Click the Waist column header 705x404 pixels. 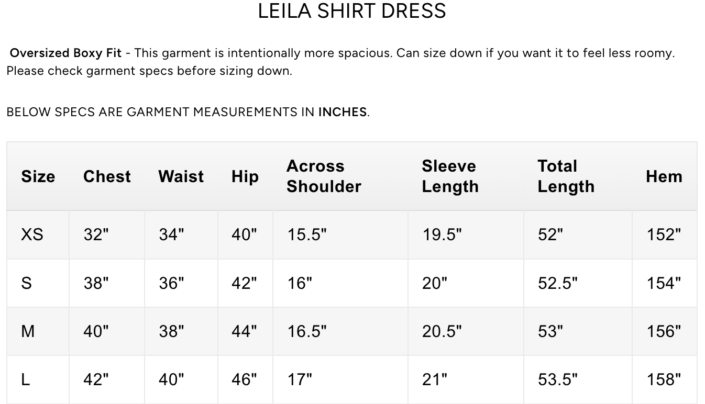[x=181, y=176]
